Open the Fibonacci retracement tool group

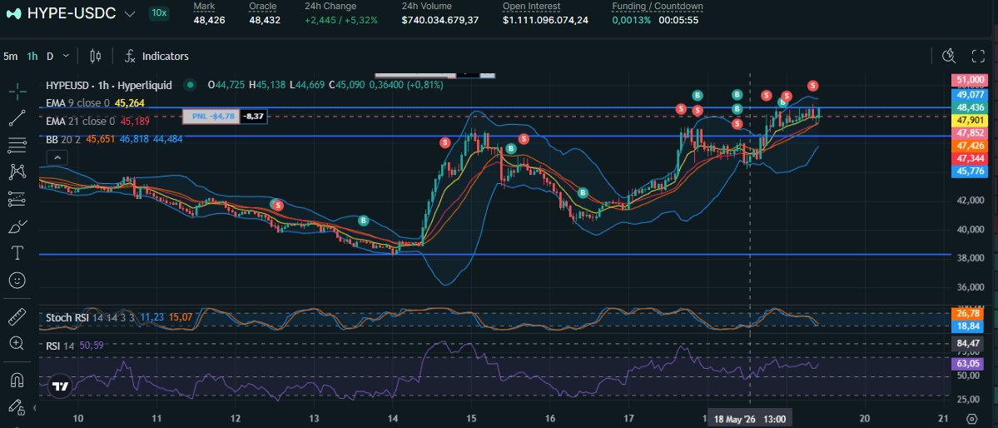tap(17, 145)
